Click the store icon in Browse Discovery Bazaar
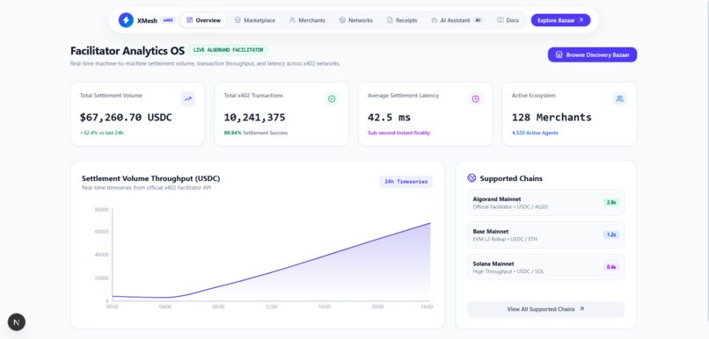709x339 pixels. pos(559,54)
